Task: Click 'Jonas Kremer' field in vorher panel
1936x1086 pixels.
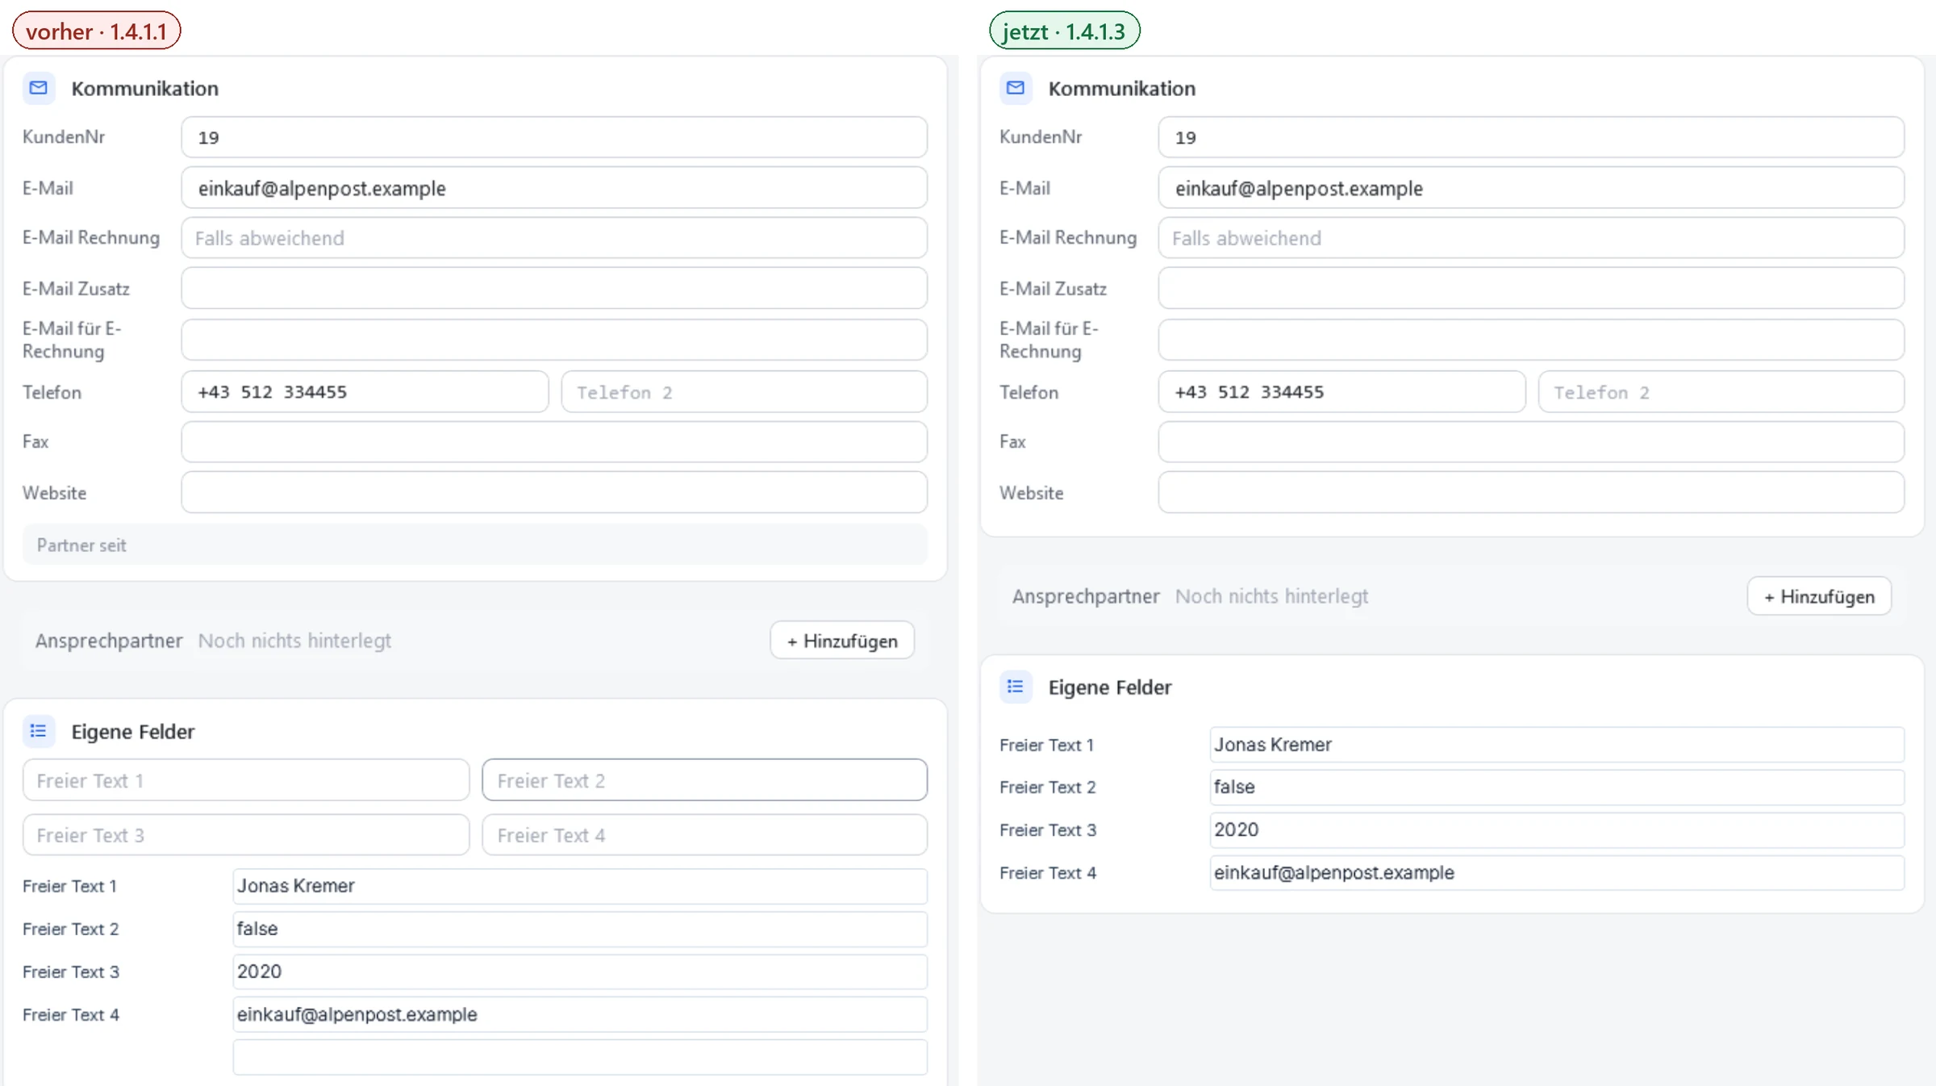Action: pos(580,886)
